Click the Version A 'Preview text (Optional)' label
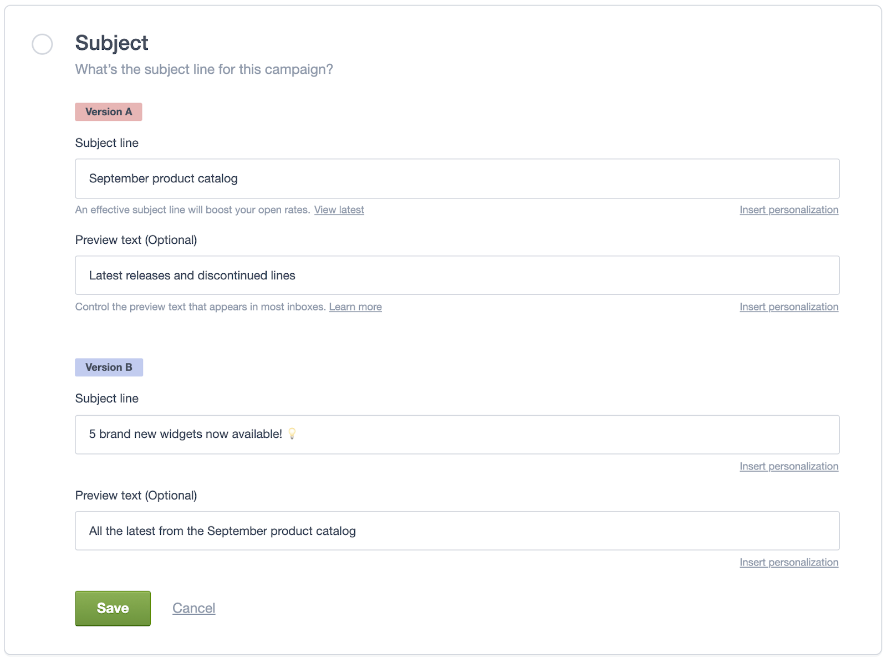The image size is (887, 658). [136, 240]
